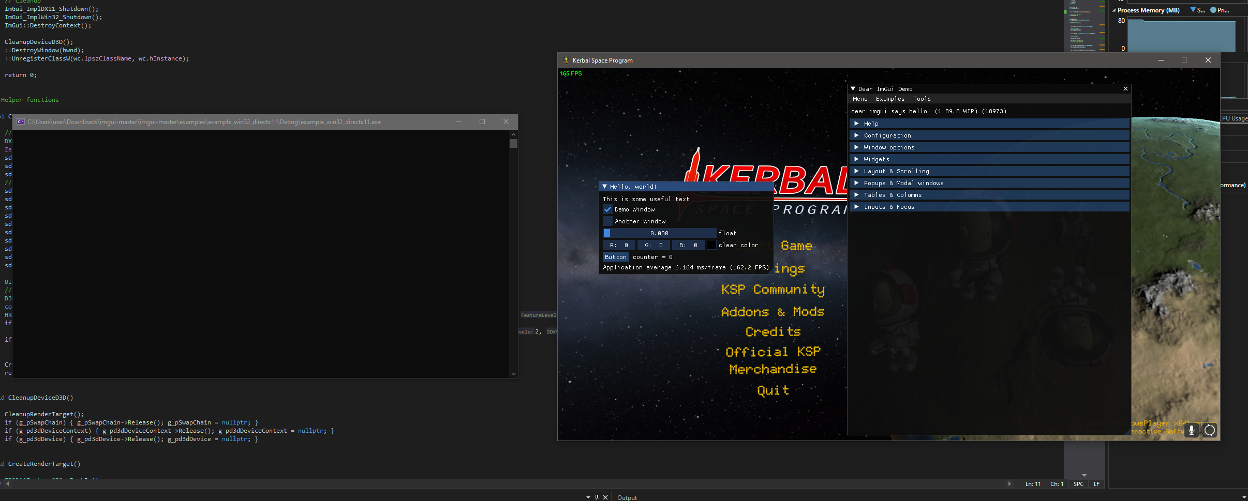Image resolution: width=1248 pixels, height=501 pixels.
Task: Check the Another Window checkbox
Action: pos(608,221)
